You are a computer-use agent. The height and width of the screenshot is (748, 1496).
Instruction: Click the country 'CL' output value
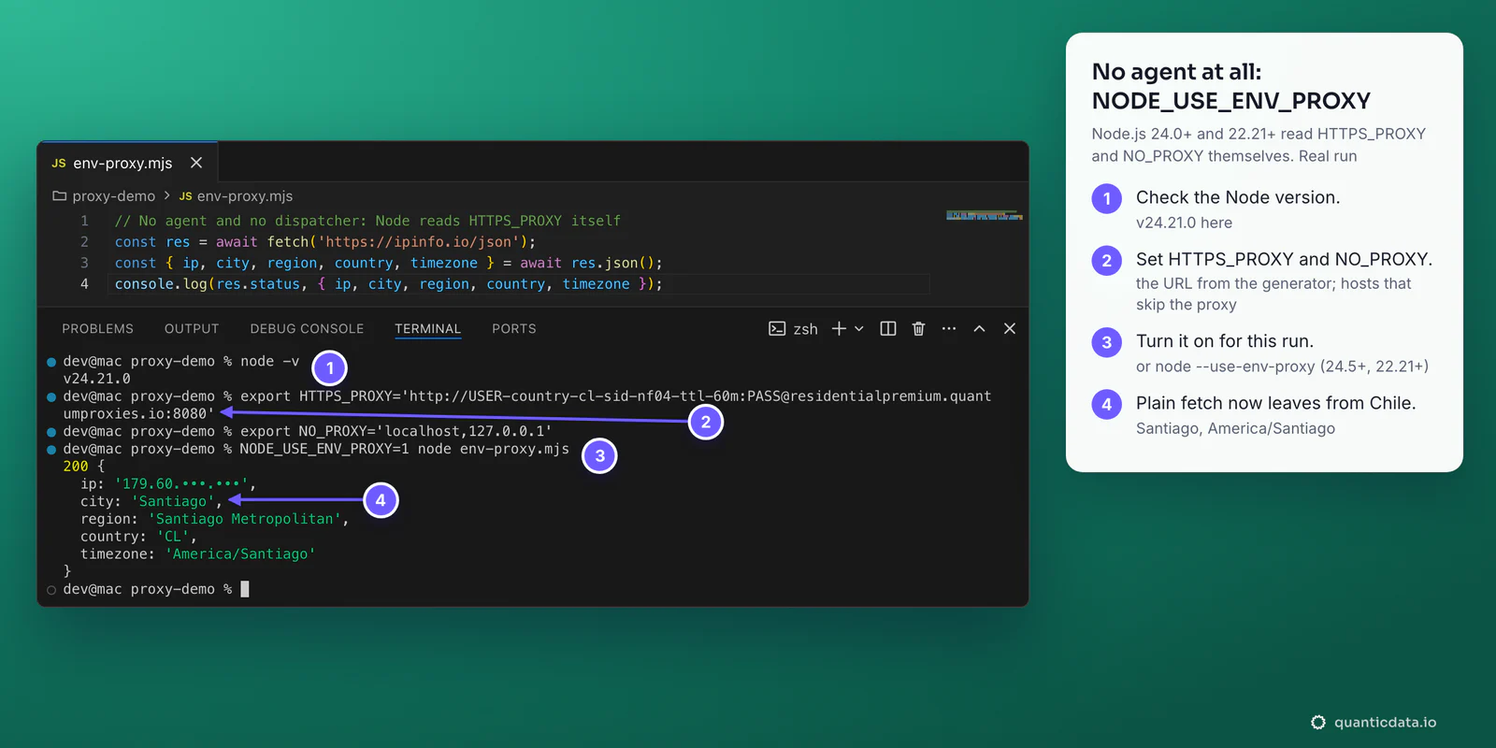[173, 537]
